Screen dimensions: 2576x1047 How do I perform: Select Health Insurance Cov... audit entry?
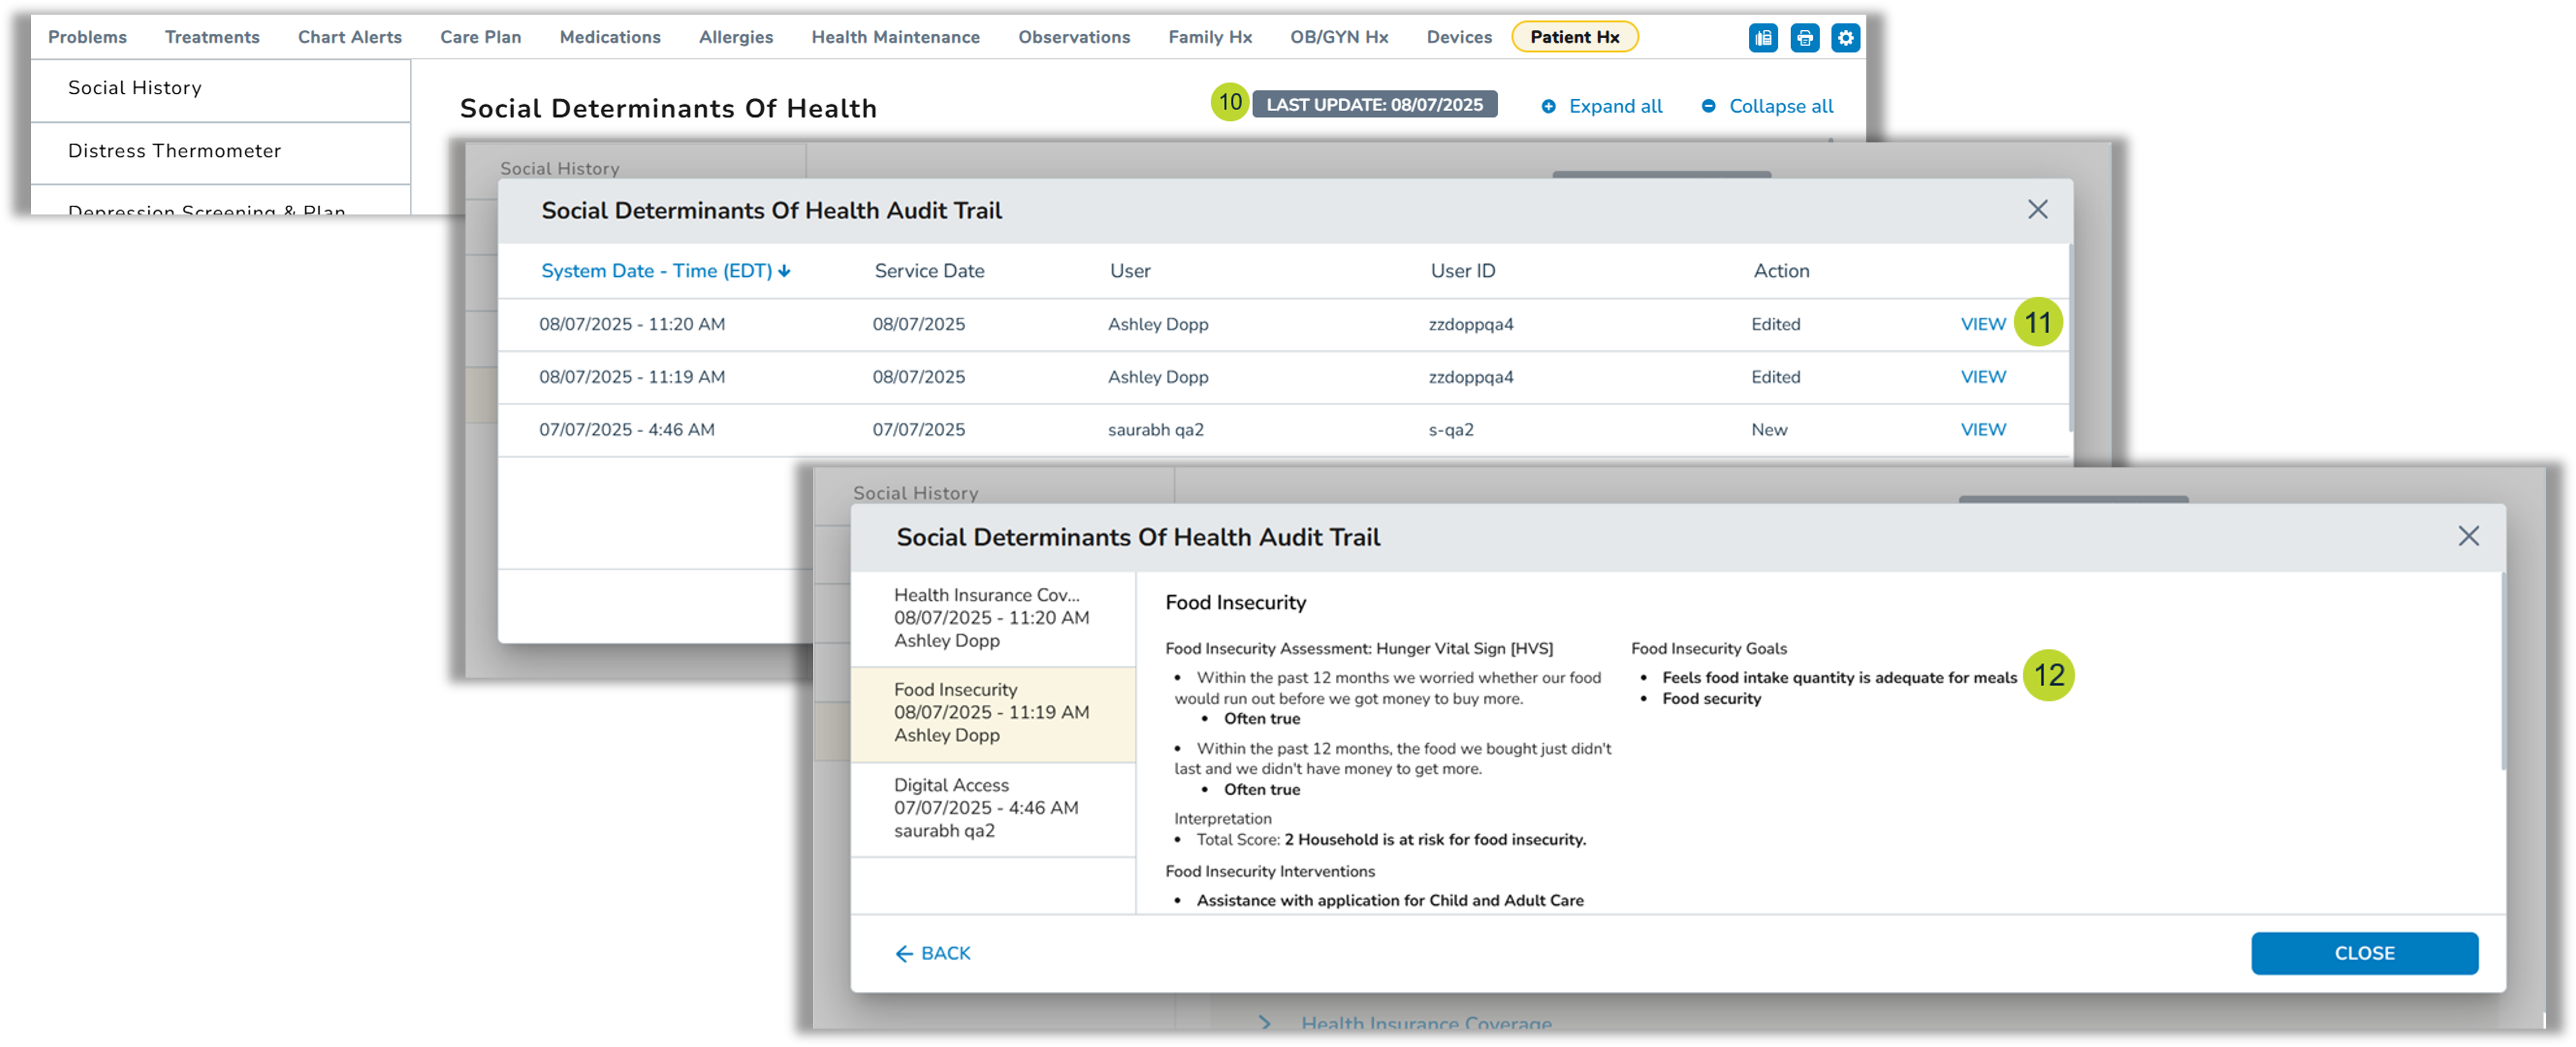point(991,617)
